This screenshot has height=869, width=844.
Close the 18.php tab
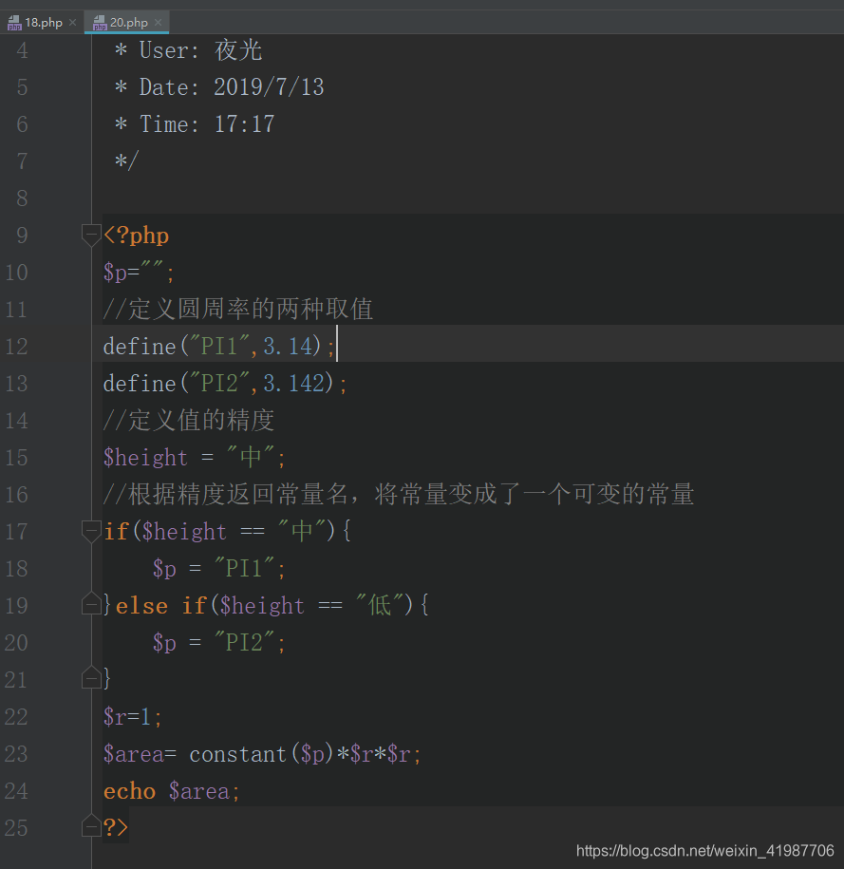[72, 23]
